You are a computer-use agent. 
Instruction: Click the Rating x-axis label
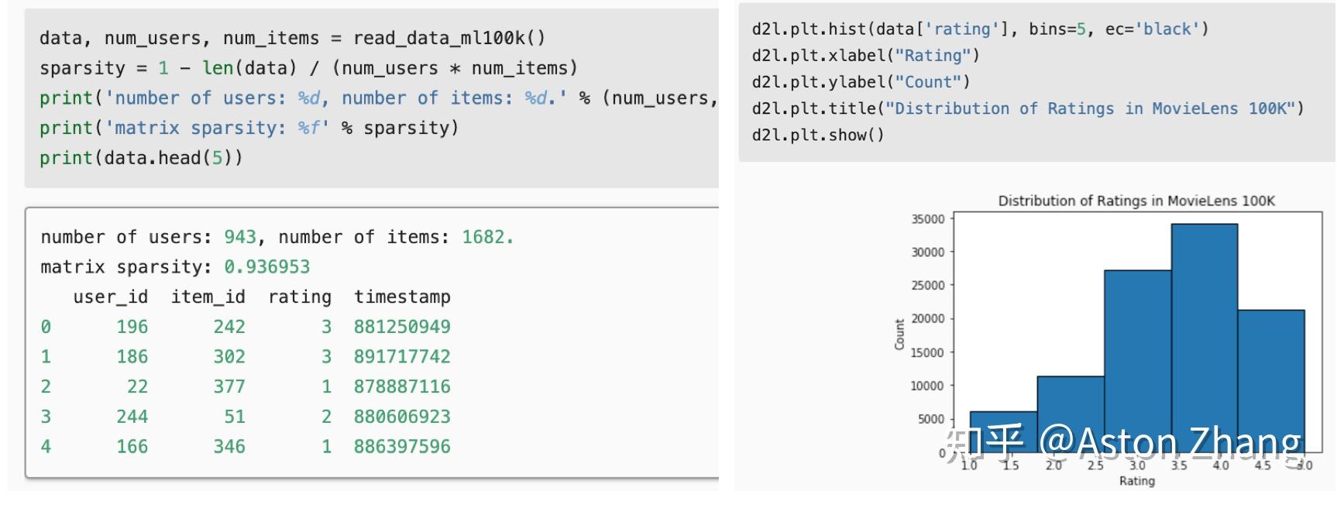tap(1136, 481)
